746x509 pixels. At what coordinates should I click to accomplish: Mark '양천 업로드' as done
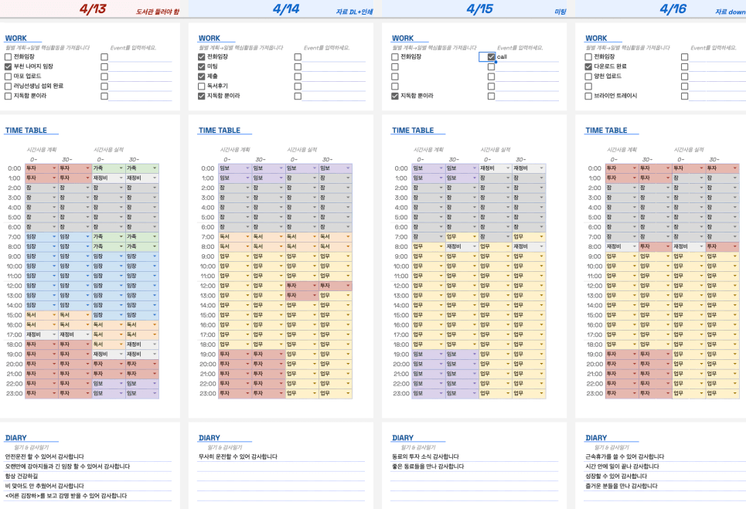pyautogui.click(x=588, y=76)
